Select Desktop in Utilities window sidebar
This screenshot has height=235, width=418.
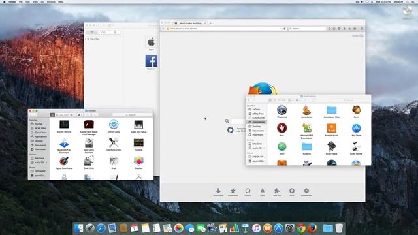[39, 141]
